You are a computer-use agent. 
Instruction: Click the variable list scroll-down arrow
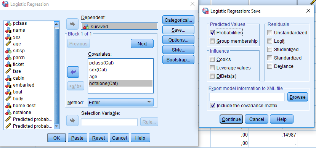click(57, 126)
